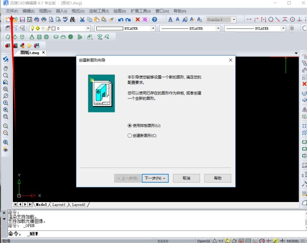Click the Cylinder 3D solid icon
307x243 pixels.
(39, 37)
